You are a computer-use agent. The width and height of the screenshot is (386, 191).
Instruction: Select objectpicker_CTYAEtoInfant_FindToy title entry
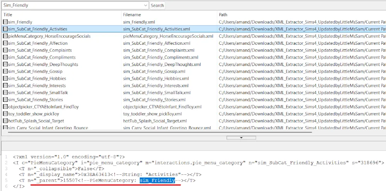click(43, 107)
